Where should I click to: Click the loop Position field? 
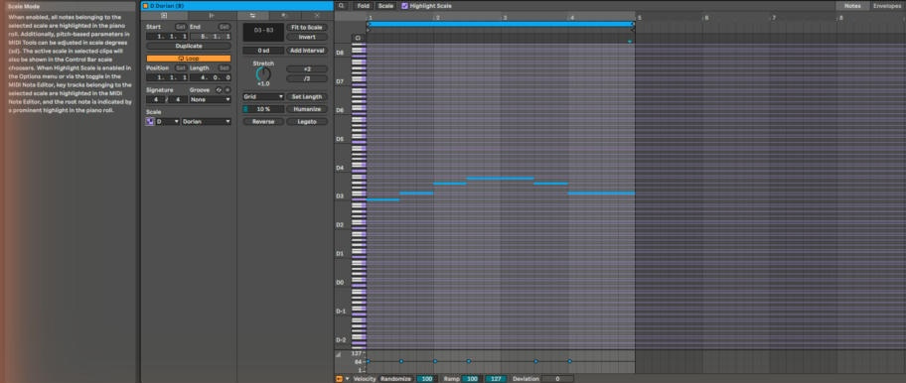click(x=167, y=77)
